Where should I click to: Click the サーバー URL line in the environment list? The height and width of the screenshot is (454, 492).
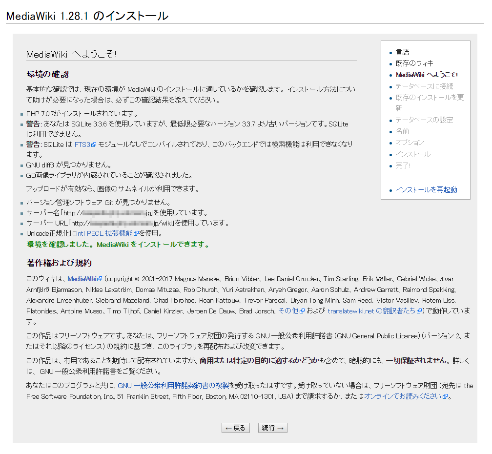tap(128, 223)
